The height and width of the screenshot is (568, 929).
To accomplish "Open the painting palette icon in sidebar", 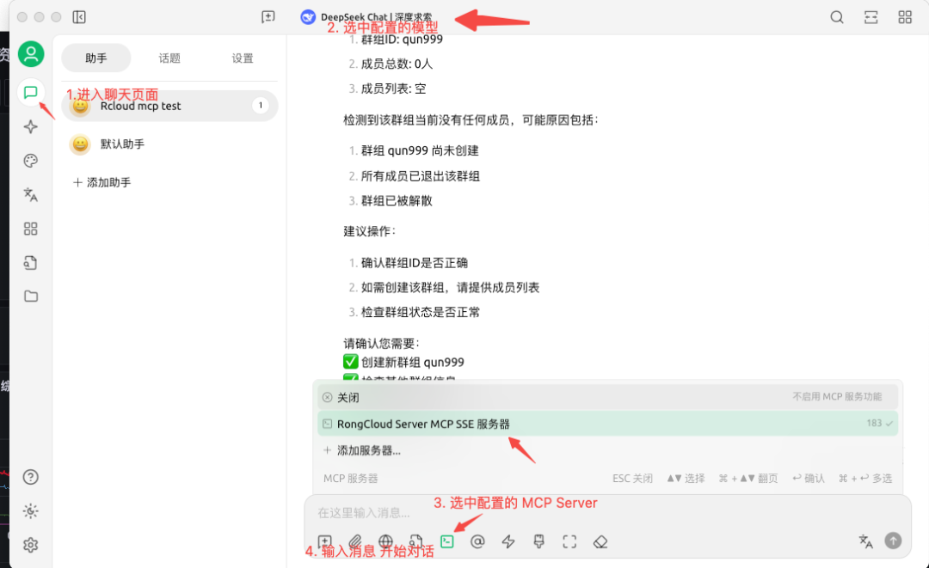I will click(x=31, y=161).
